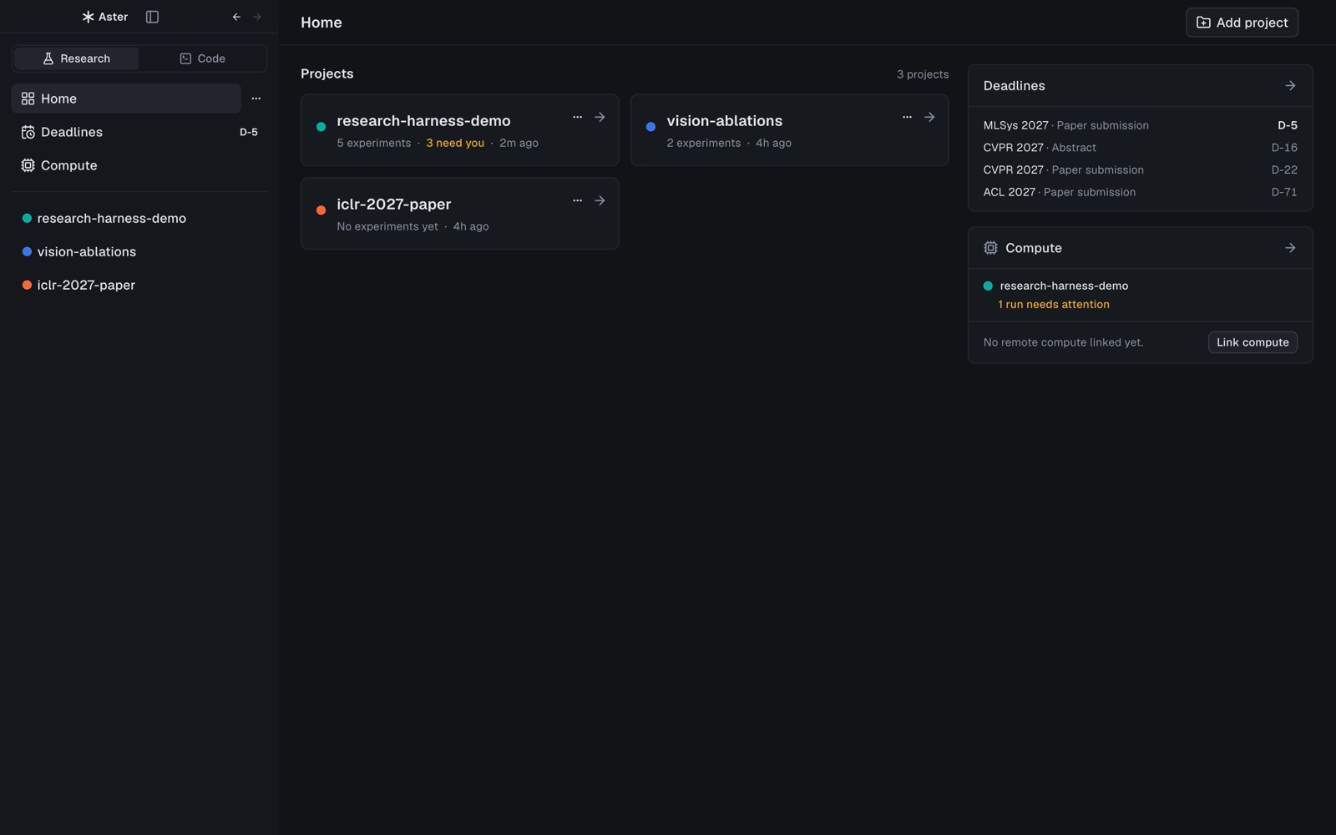Open research-harness-demo card's three-dot menu
The image size is (1336, 835).
tap(577, 117)
